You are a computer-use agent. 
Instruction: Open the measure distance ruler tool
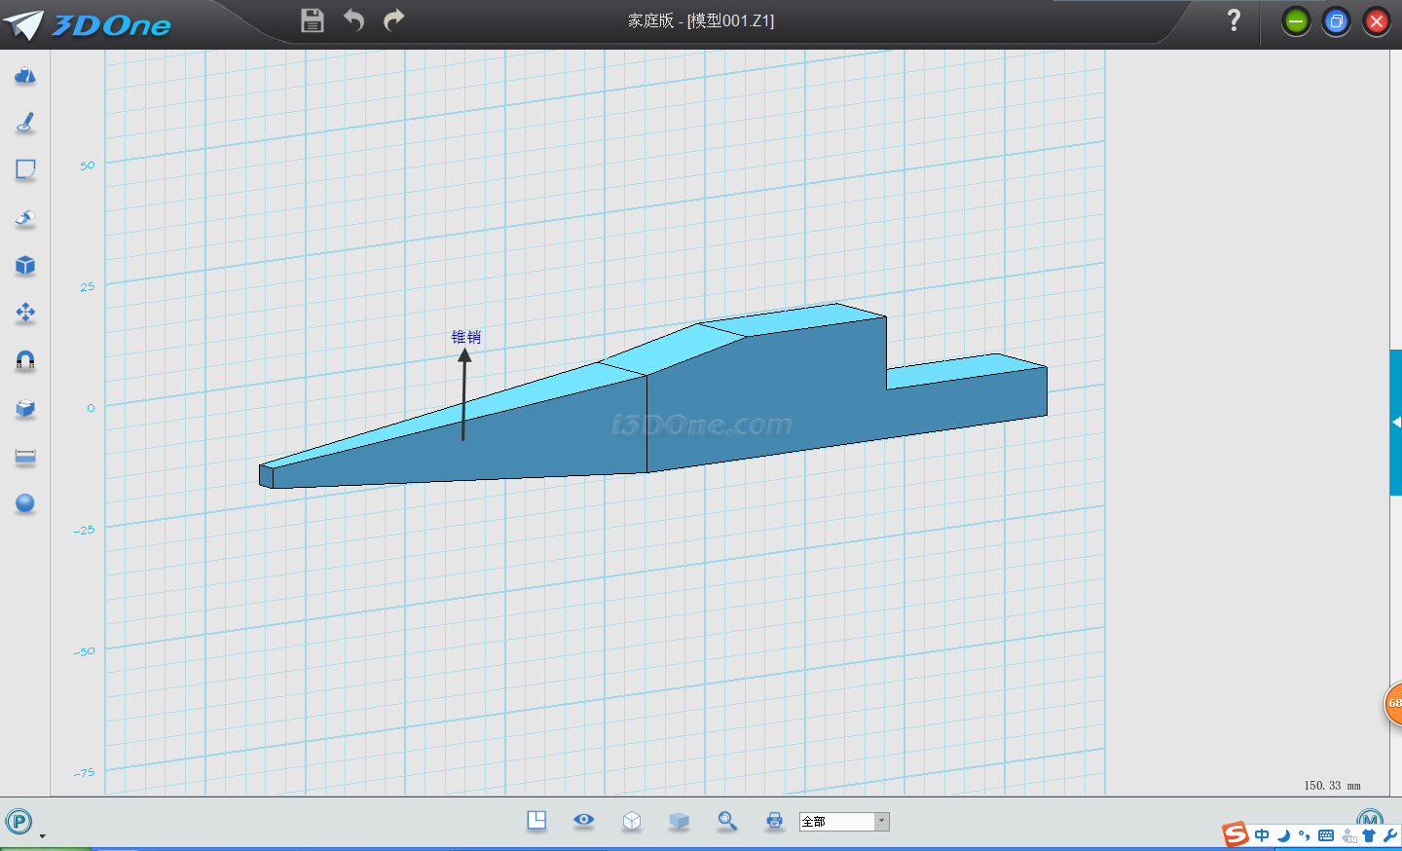(25, 457)
